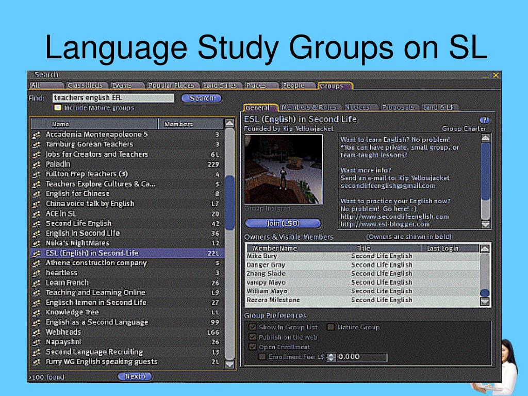Image resolution: width=528 pixels, height=396 pixels.
Task: Close the Search window with X
Action: [x=496, y=75]
